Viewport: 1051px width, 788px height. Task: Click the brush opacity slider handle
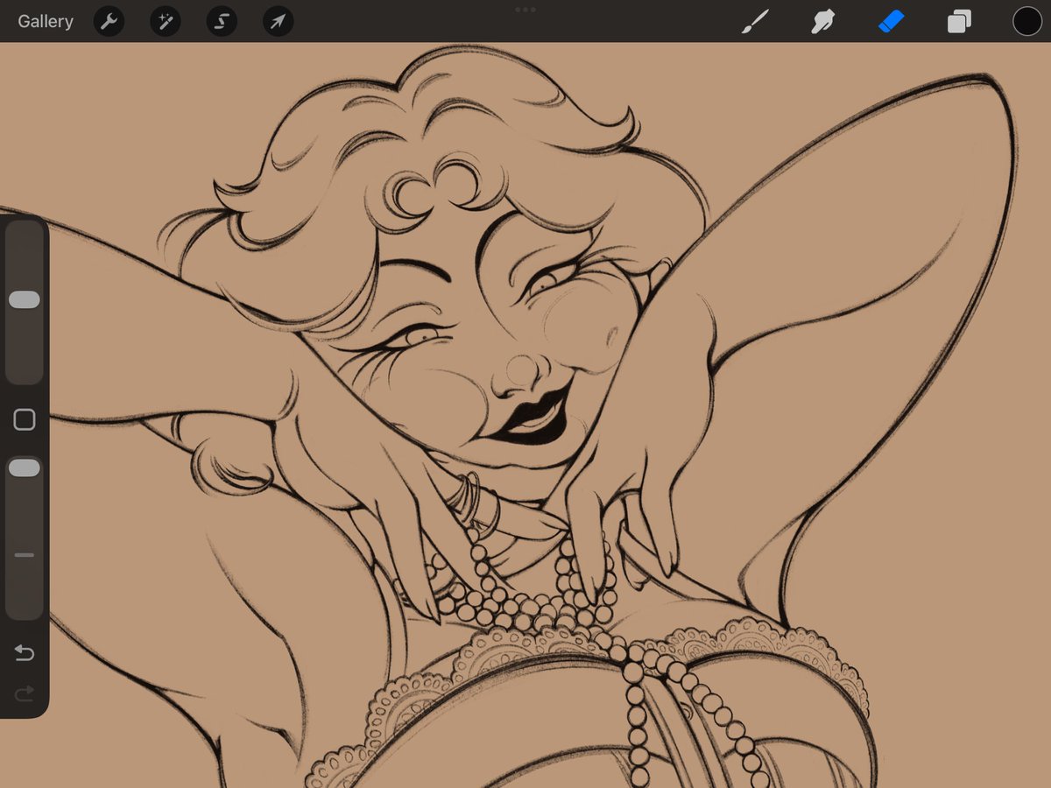[25, 468]
